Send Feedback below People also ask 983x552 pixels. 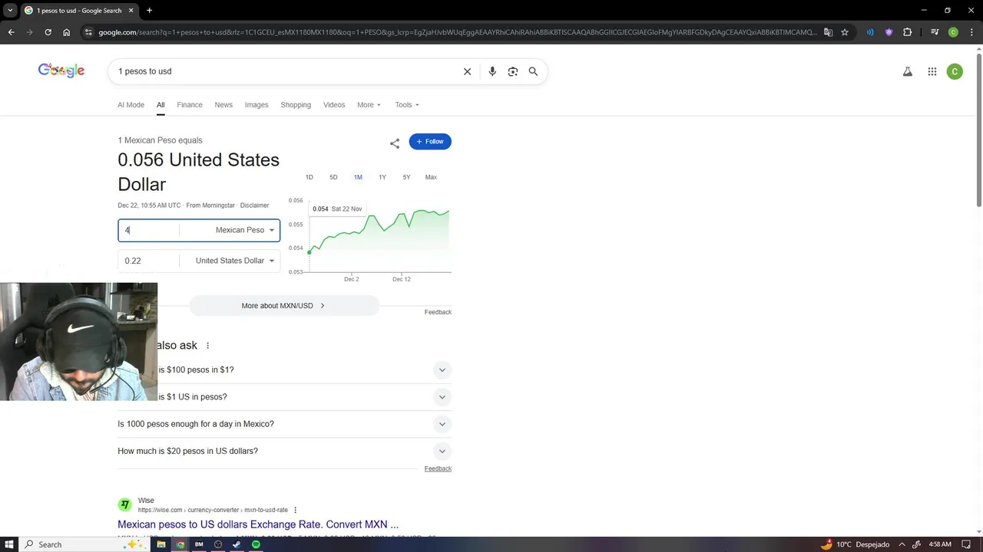click(x=438, y=468)
